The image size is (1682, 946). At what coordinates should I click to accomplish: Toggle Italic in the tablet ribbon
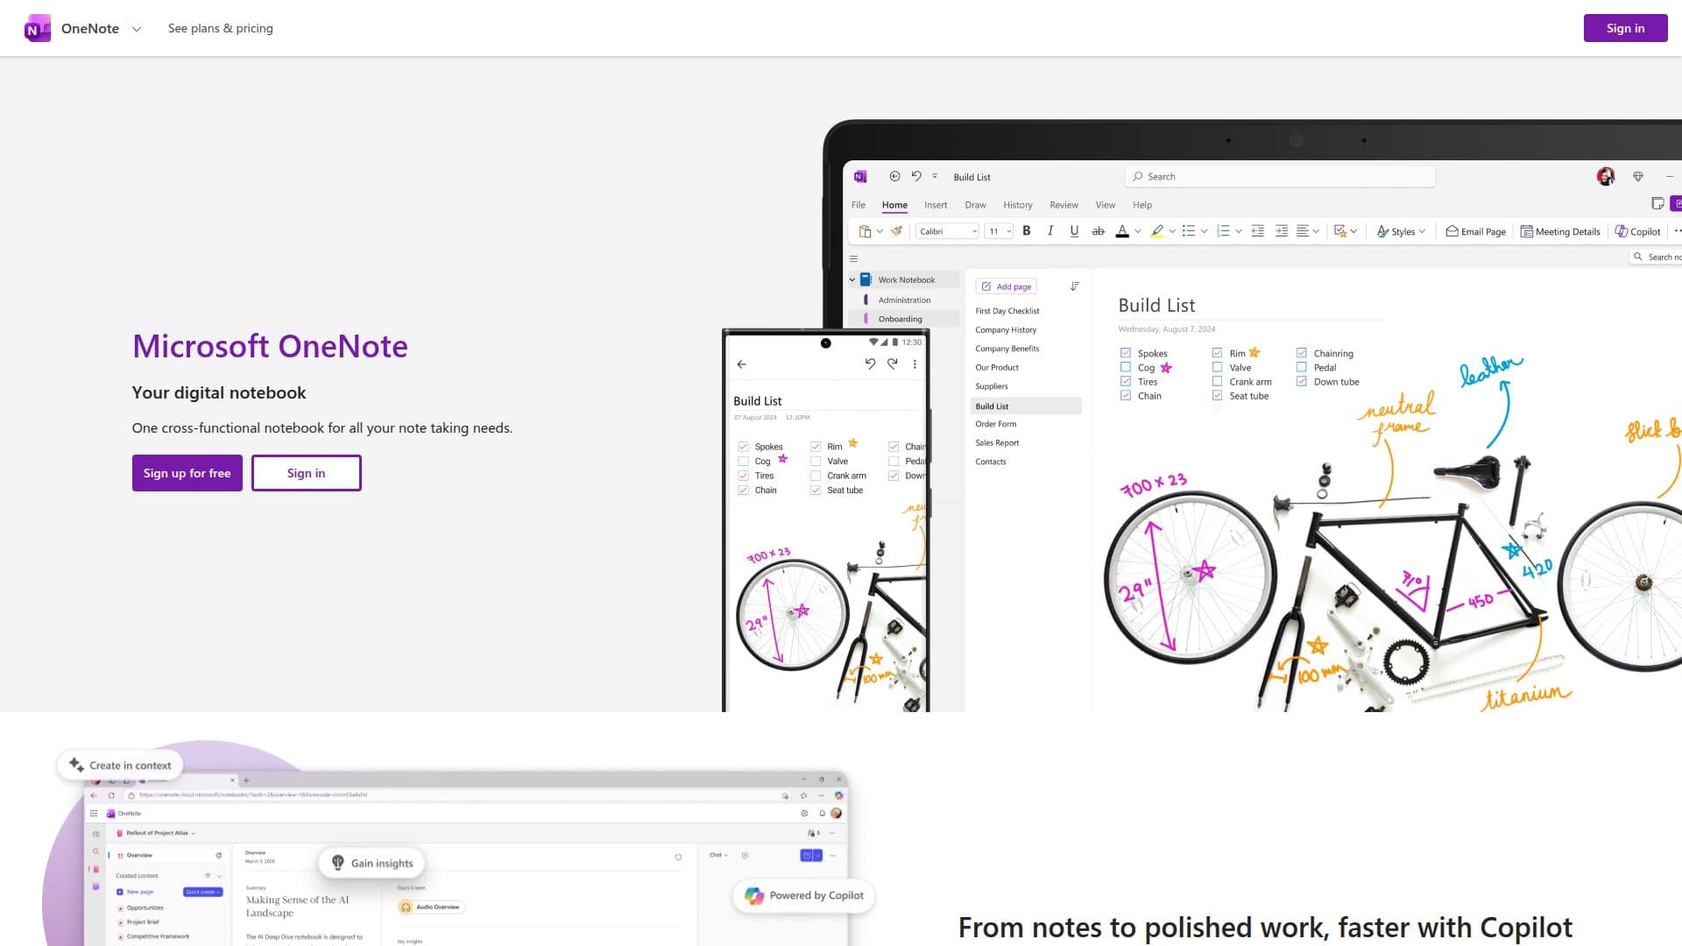point(1049,231)
